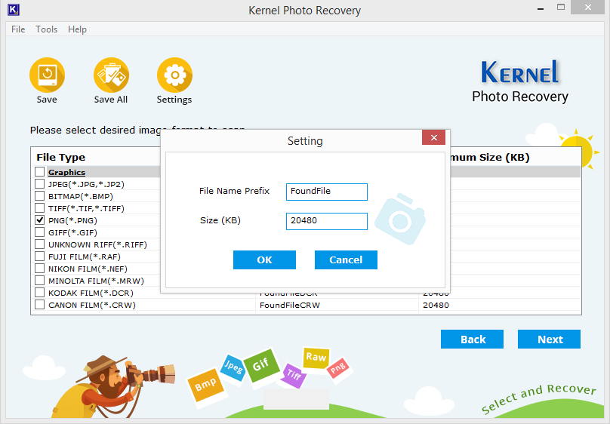Click the Save All toolbar icon
610x424 pixels.
click(x=111, y=75)
